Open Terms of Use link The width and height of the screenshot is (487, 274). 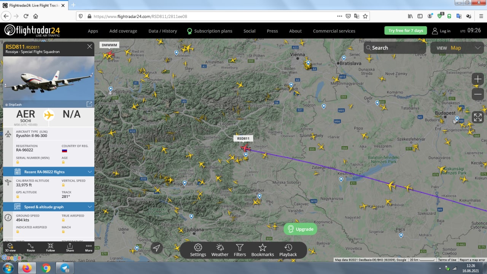[447, 260]
